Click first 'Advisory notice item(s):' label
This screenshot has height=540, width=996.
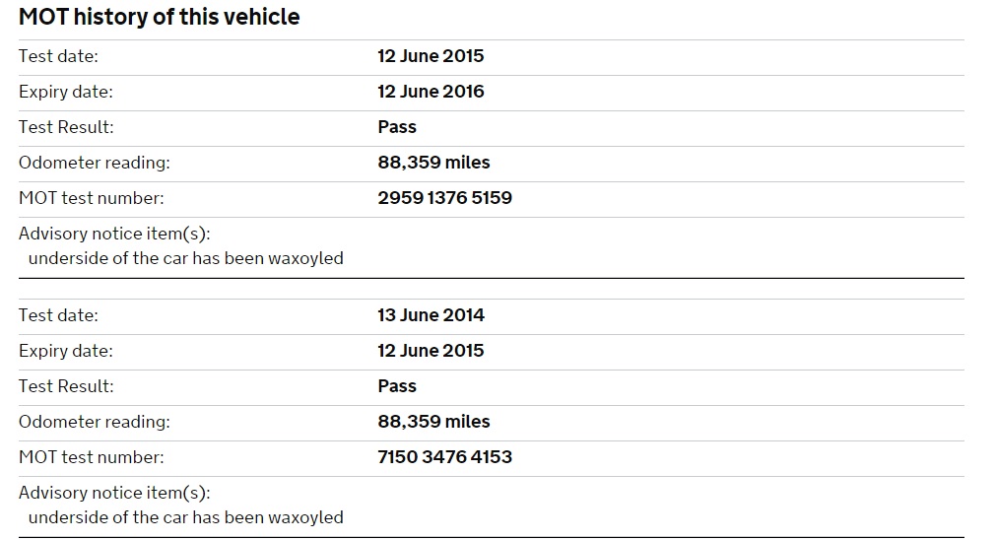pyautogui.click(x=114, y=234)
